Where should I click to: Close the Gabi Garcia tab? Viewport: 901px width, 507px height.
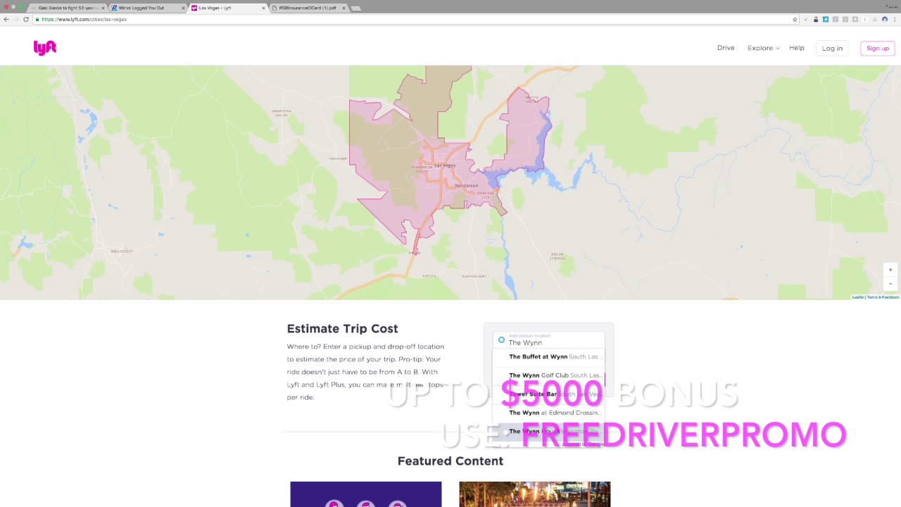(103, 8)
